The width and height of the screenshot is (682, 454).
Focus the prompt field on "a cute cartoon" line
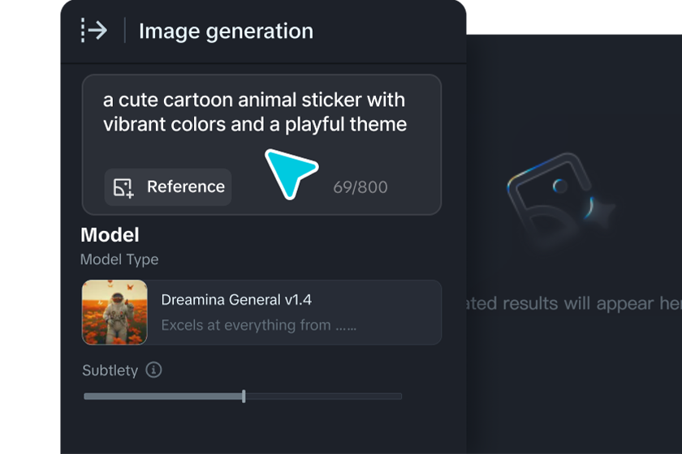pos(253,100)
